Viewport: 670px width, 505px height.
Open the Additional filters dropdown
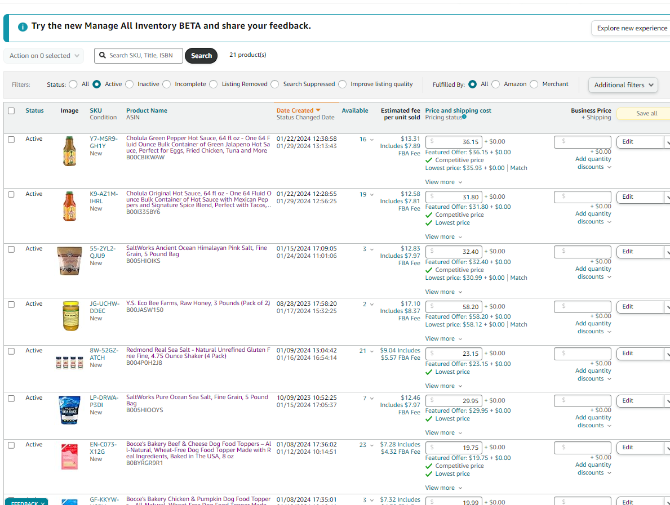[x=623, y=85]
